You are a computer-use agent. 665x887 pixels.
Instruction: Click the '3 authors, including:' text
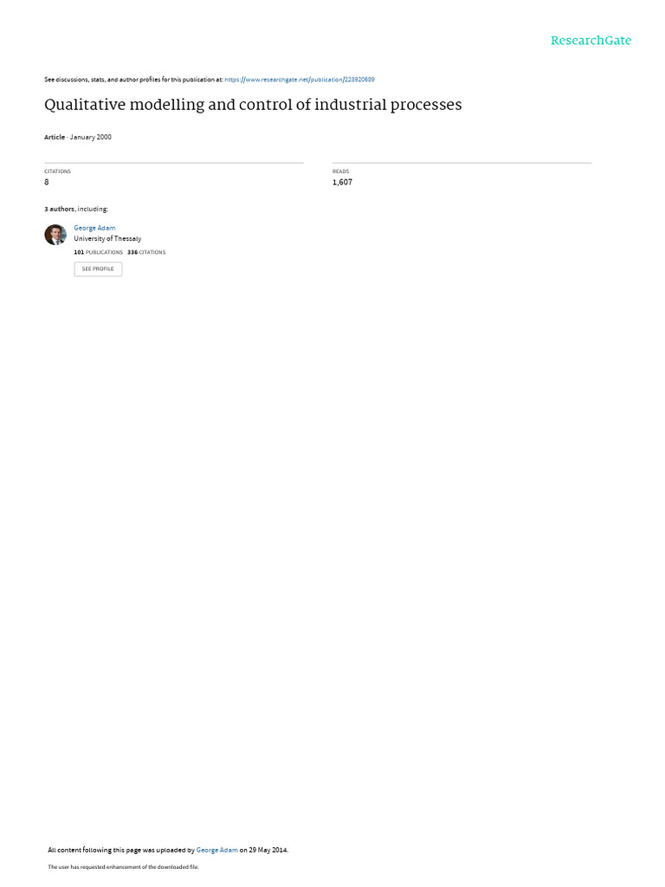[x=76, y=209]
